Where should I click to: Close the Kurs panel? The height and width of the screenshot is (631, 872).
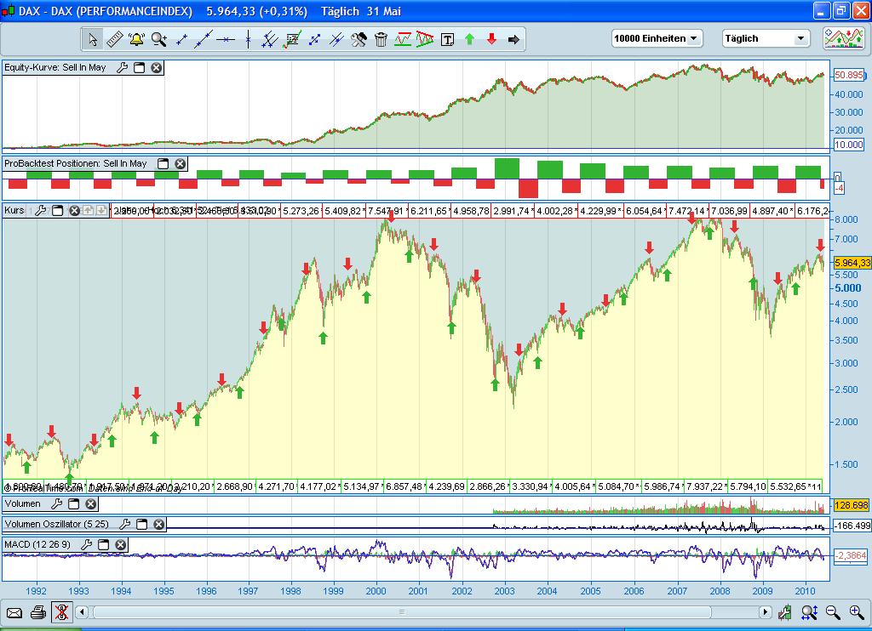coord(75,211)
